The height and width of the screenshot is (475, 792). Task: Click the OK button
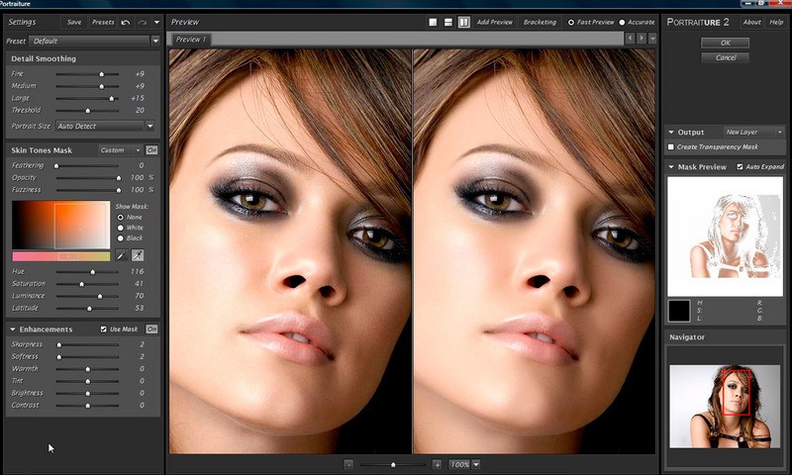tap(726, 43)
